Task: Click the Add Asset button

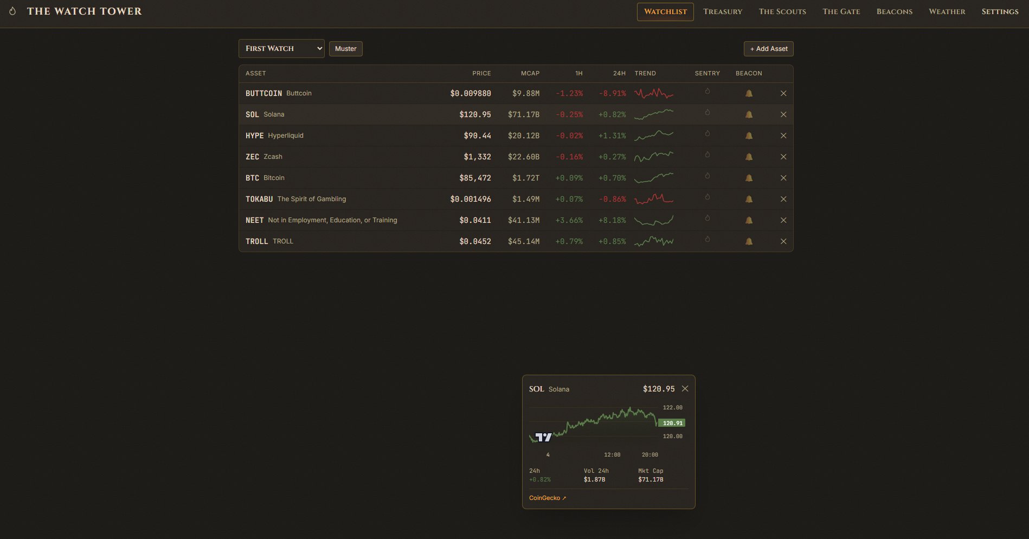Action: [x=769, y=49]
